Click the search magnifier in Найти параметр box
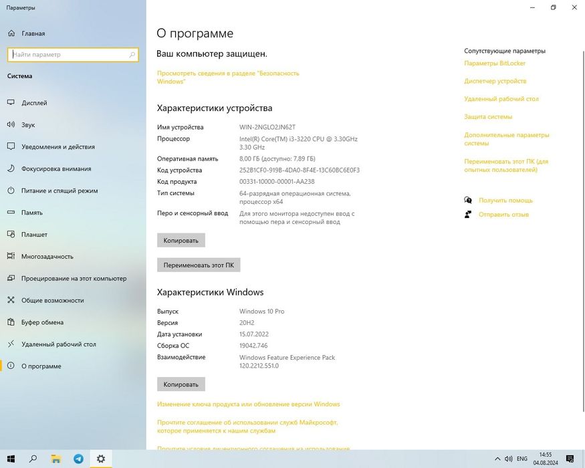The width and height of the screenshot is (585, 468). pos(132,54)
